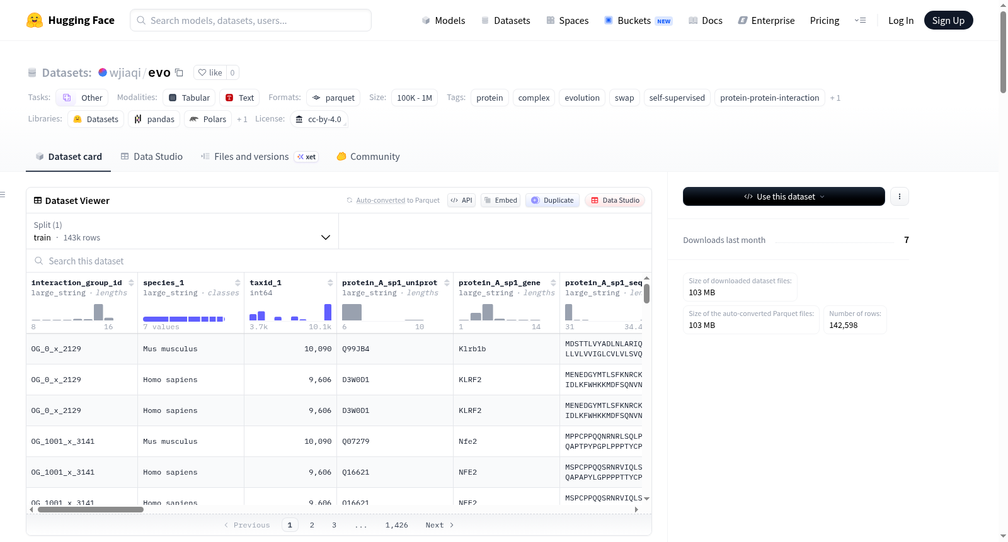The image size is (1008, 542).
Task: Open Docs in the top navigation
Action: pos(706,20)
